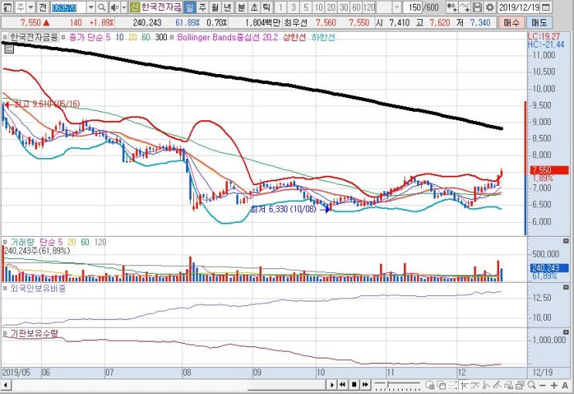The image size is (574, 394).
Task: Select the 틱 tick chart tab
Action: (x=267, y=7)
